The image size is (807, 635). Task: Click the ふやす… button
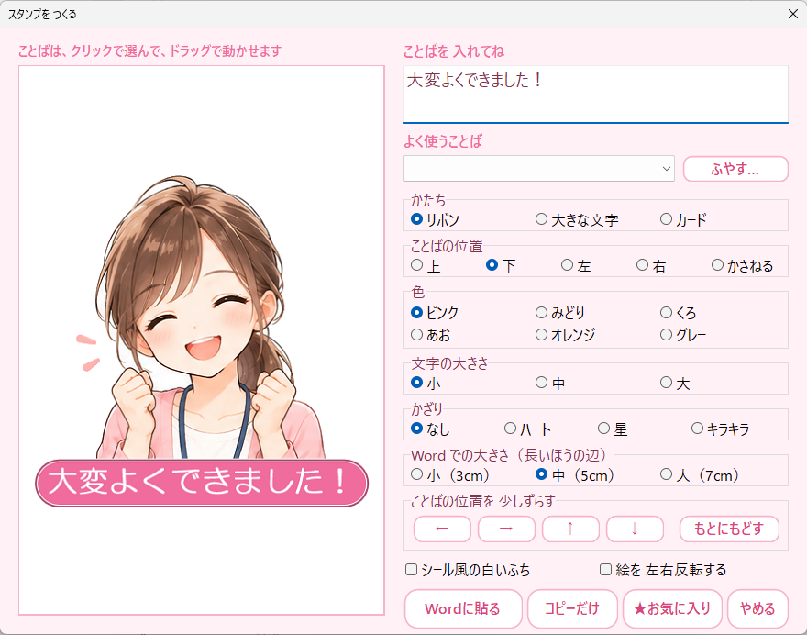735,169
